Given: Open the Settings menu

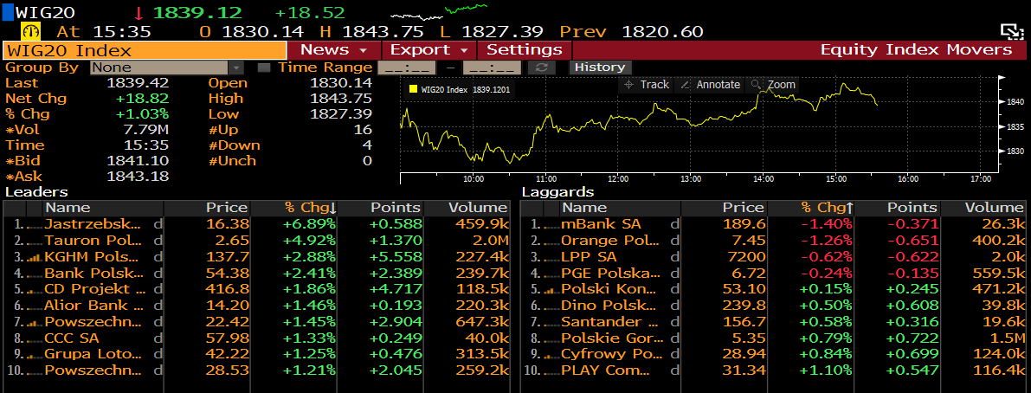Looking at the screenshot, I should point(524,50).
